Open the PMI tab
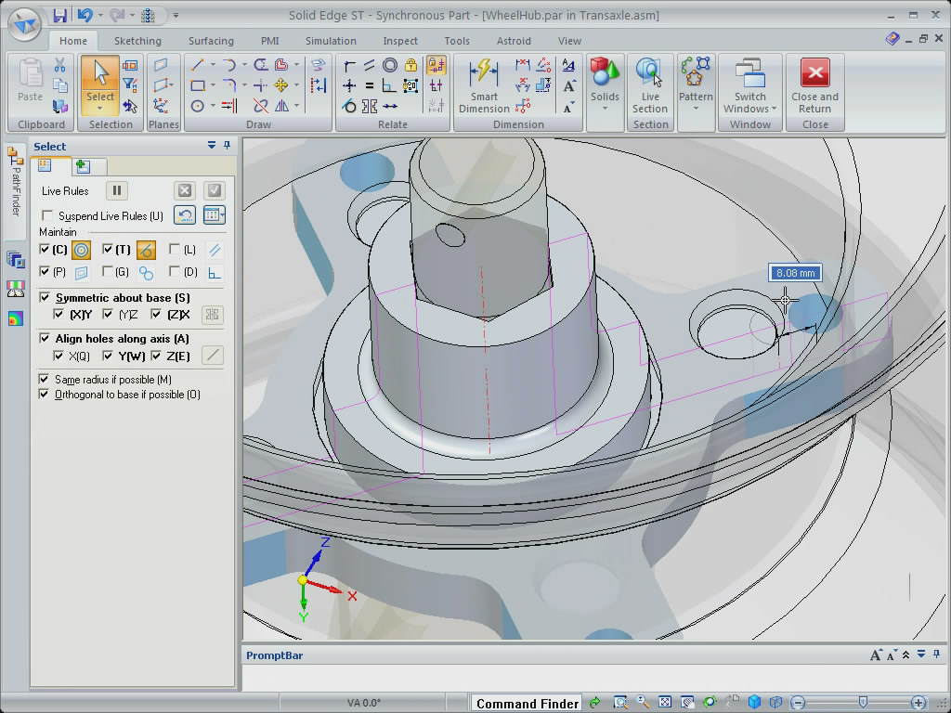The height and width of the screenshot is (713, 951). 270,41
